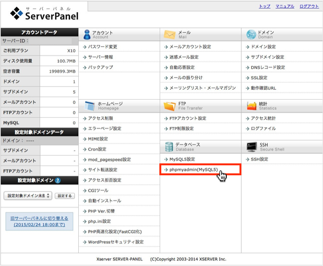Click the アカウントデータ header

point(39,32)
